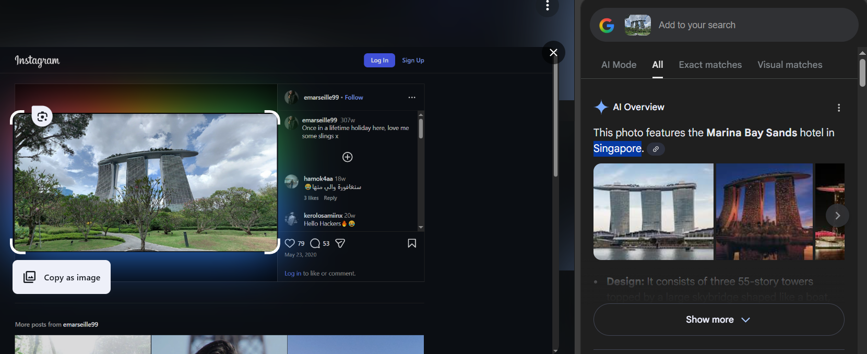Save the post with bookmark icon
The width and height of the screenshot is (867, 354).
pos(412,243)
